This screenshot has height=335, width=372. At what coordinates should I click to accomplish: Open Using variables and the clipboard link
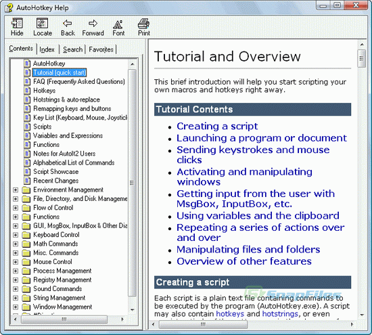tap(258, 216)
